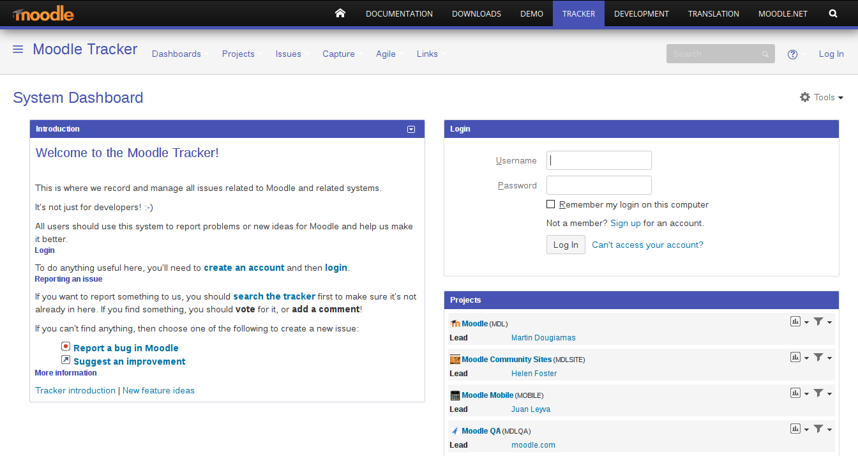Focus the Username input field
The image size is (858, 456).
tap(599, 160)
